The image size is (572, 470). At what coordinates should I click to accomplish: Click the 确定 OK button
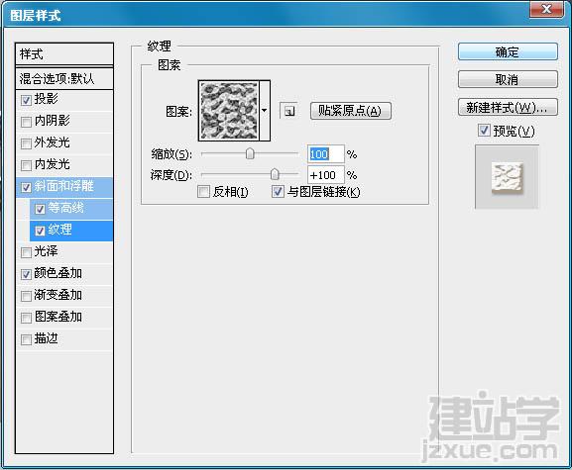[x=508, y=51]
